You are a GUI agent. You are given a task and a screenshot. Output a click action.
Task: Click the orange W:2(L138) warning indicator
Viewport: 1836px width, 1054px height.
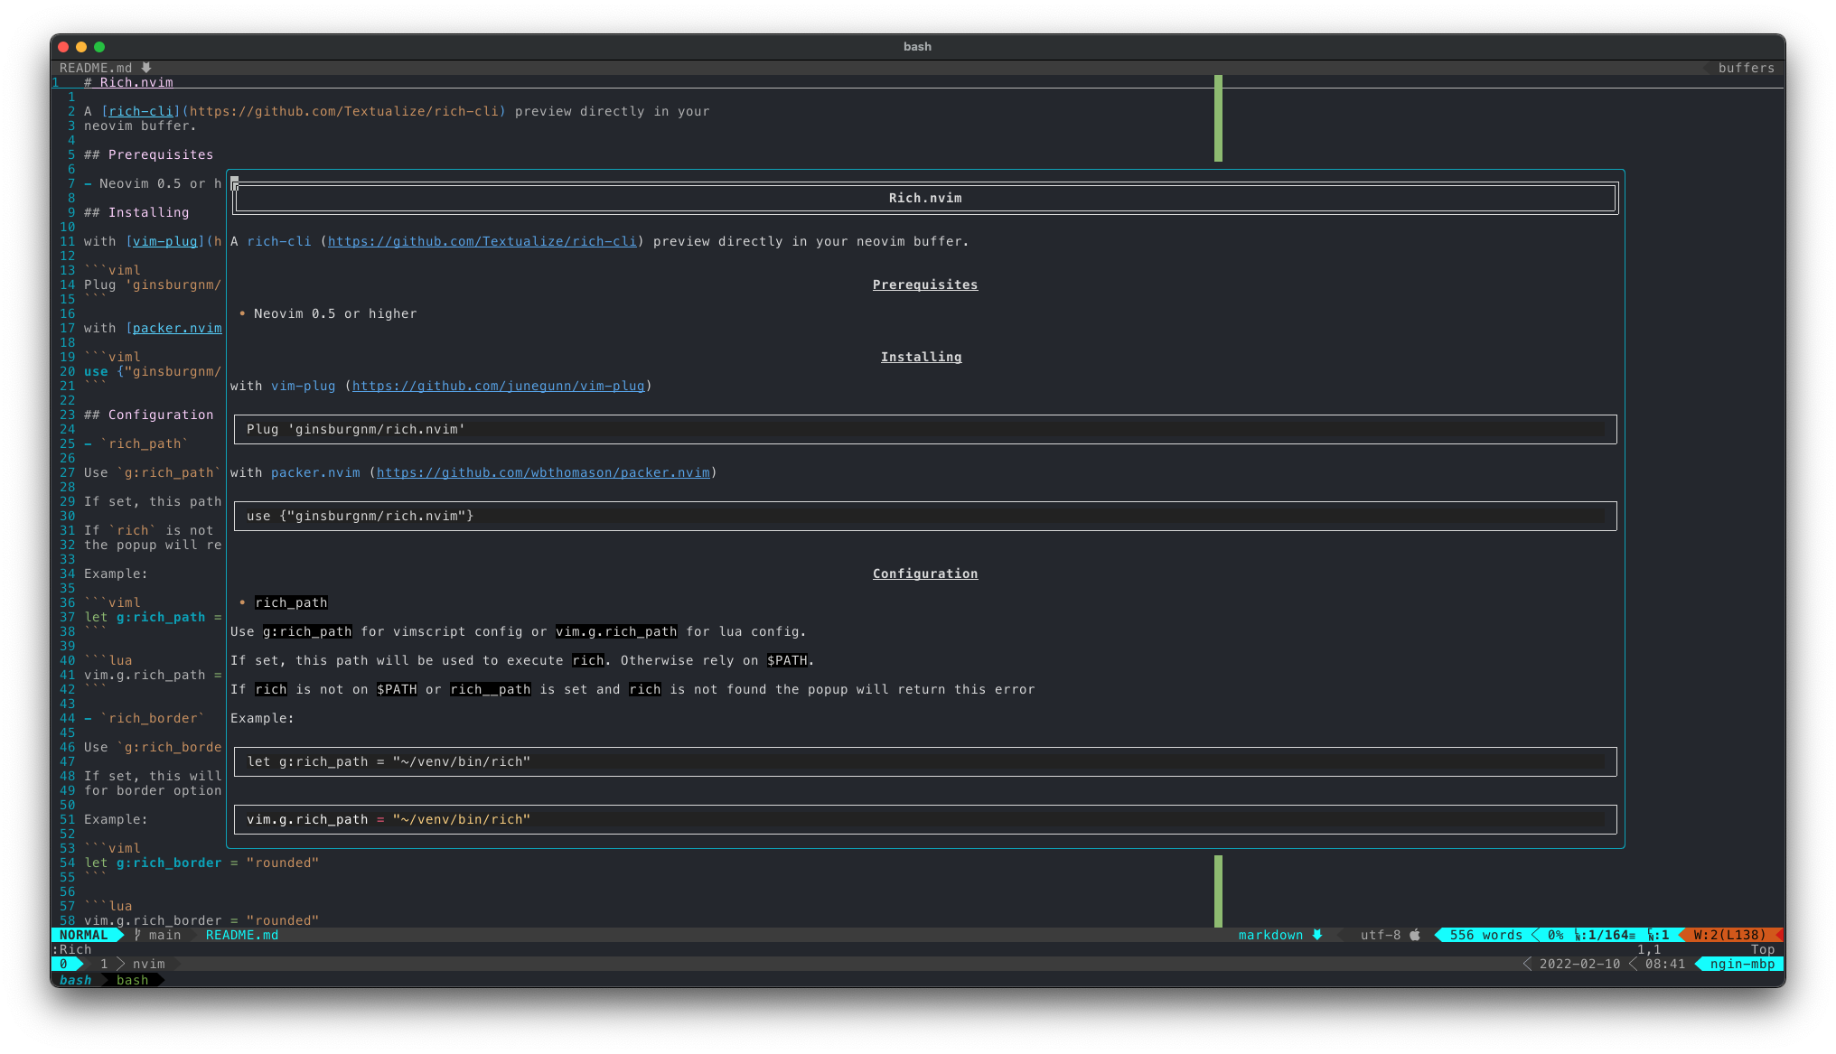click(1729, 935)
